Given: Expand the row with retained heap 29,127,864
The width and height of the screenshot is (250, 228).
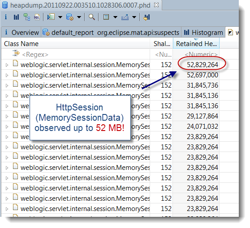Looking at the screenshot, I should click(7, 117).
